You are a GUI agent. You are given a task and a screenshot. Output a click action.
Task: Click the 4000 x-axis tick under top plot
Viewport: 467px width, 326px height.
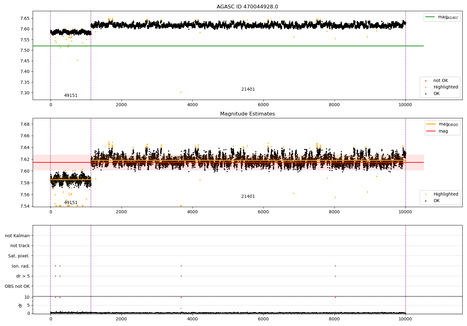point(192,105)
